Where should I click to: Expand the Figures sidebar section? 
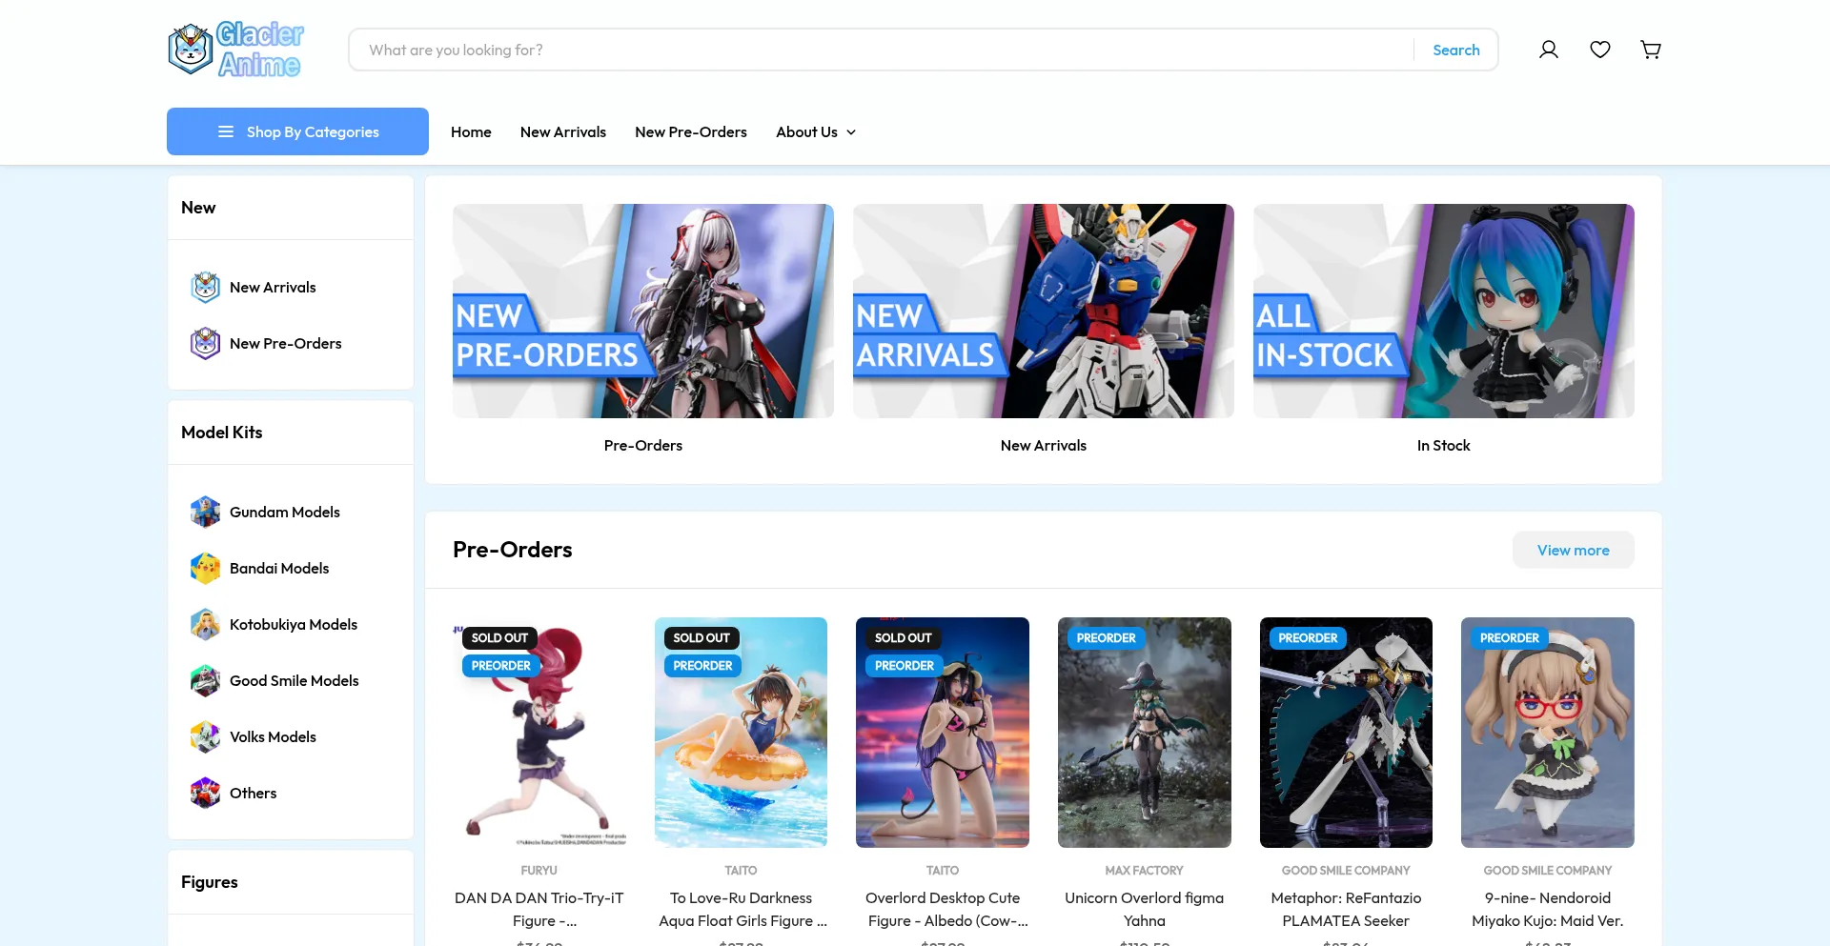(x=209, y=881)
